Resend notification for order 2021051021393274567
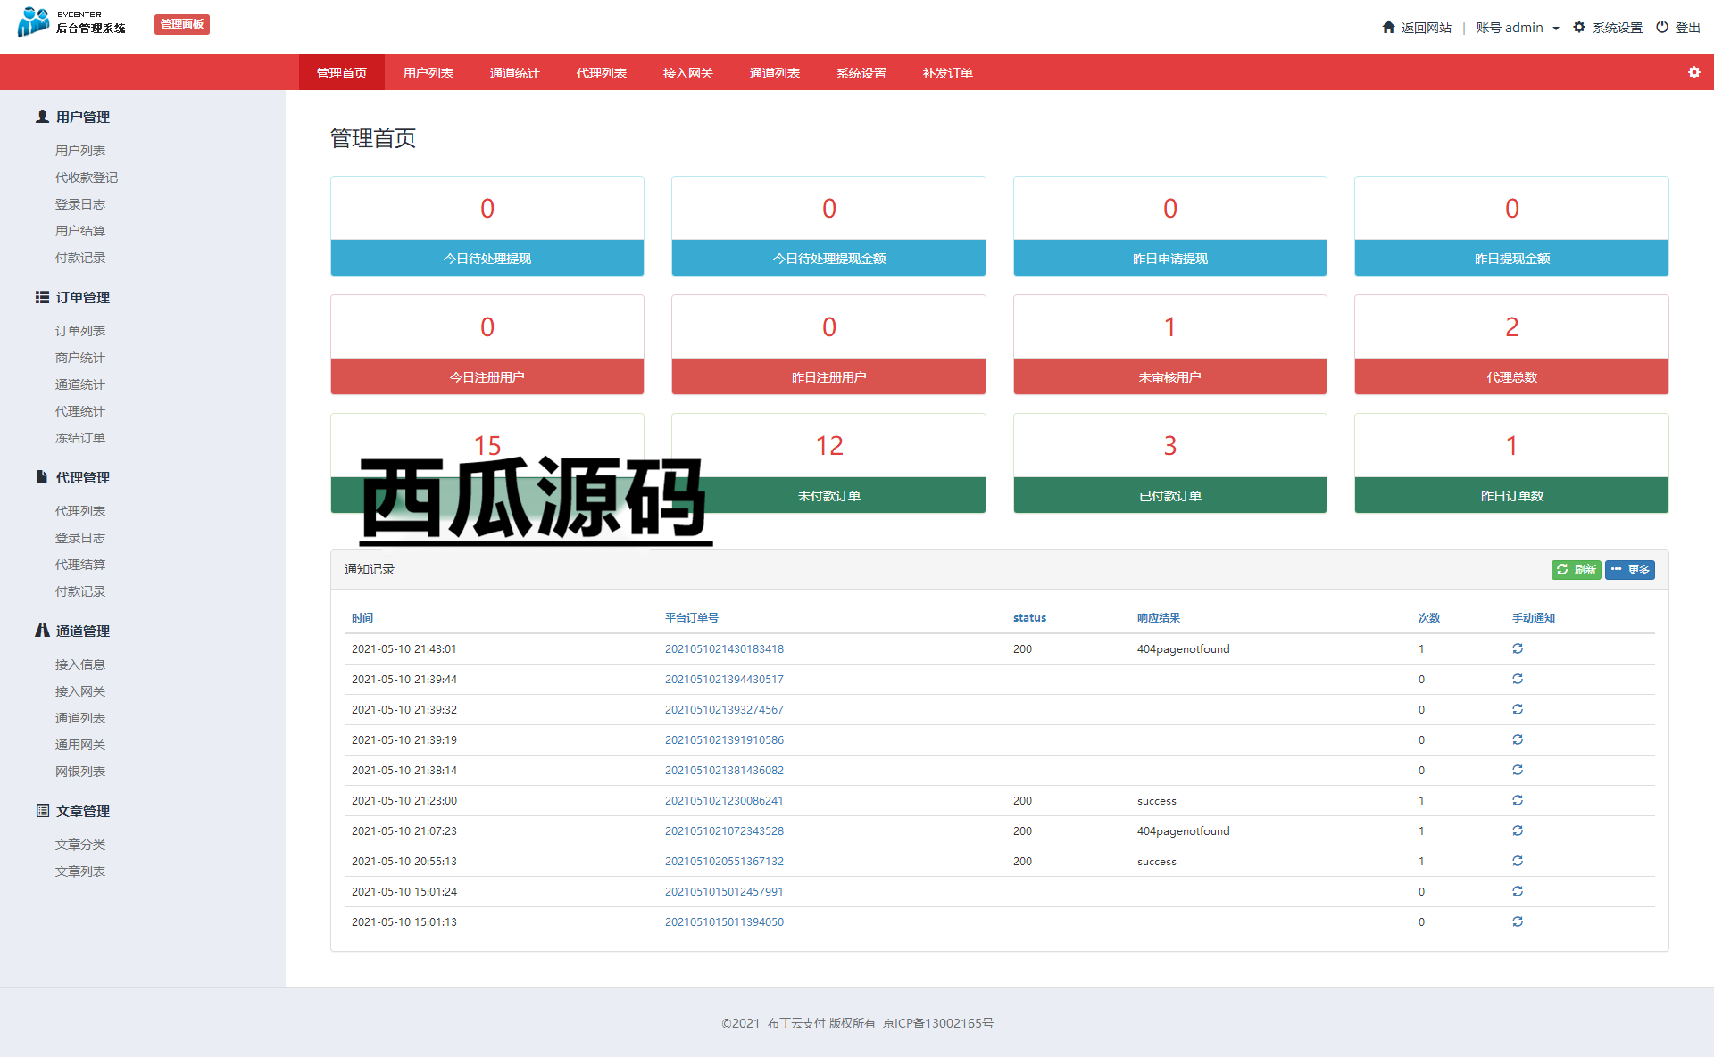The height and width of the screenshot is (1057, 1714). (x=1518, y=709)
